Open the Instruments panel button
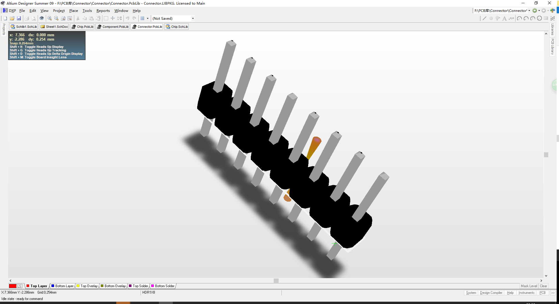The width and height of the screenshot is (559, 304). [527, 293]
